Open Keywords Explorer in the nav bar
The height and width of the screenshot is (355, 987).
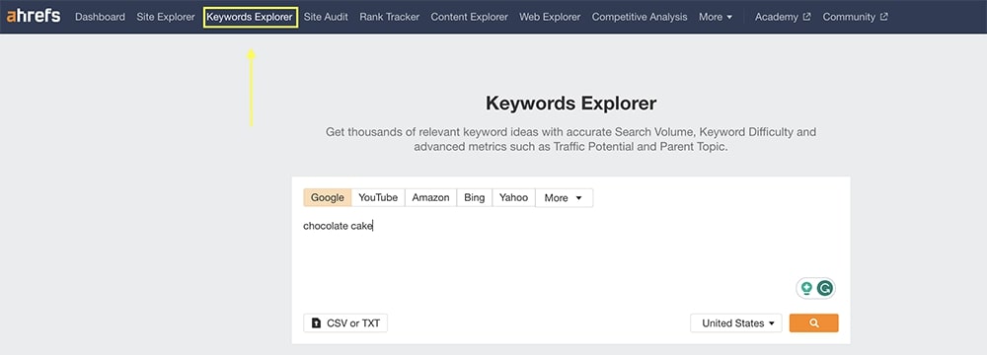pos(250,17)
